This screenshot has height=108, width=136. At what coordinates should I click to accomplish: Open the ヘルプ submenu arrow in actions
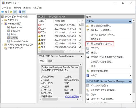[130, 76]
